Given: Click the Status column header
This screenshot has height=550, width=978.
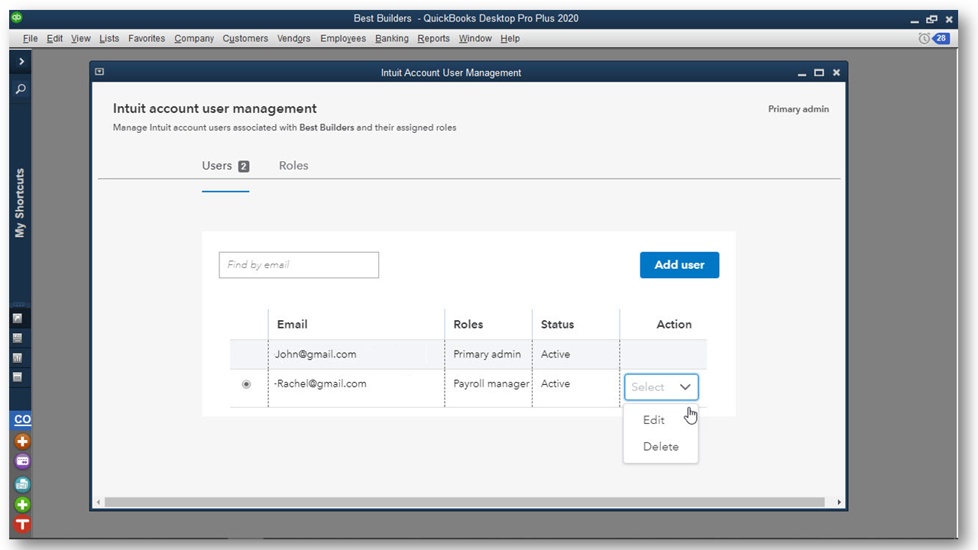Looking at the screenshot, I should (557, 325).
